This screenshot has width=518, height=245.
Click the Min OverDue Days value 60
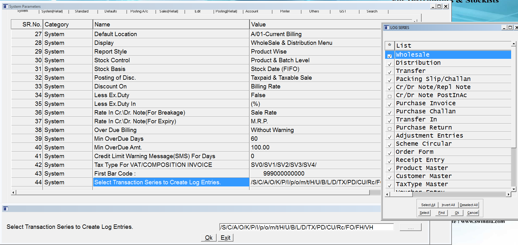(x=254, y=139)
